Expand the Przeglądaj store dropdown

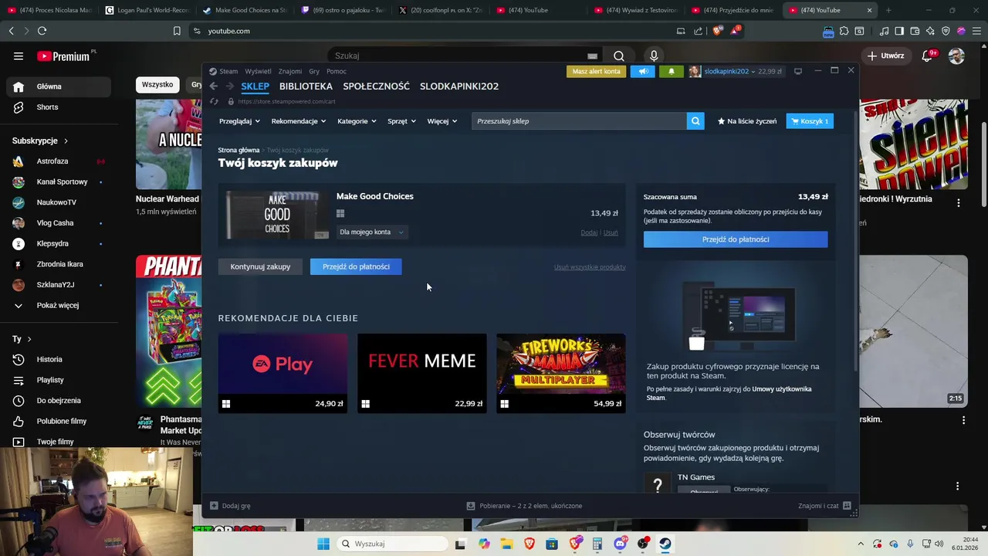click(x=239, y=121)
